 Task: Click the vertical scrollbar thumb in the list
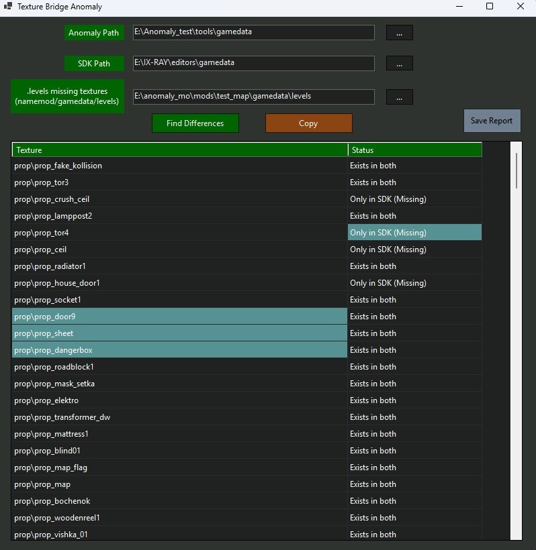pos(517,171)
